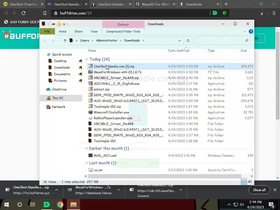This screenshot has width=280, height=210.
Task: Open options for MesaForWindows download item
Action: click(x=119, y=190)
